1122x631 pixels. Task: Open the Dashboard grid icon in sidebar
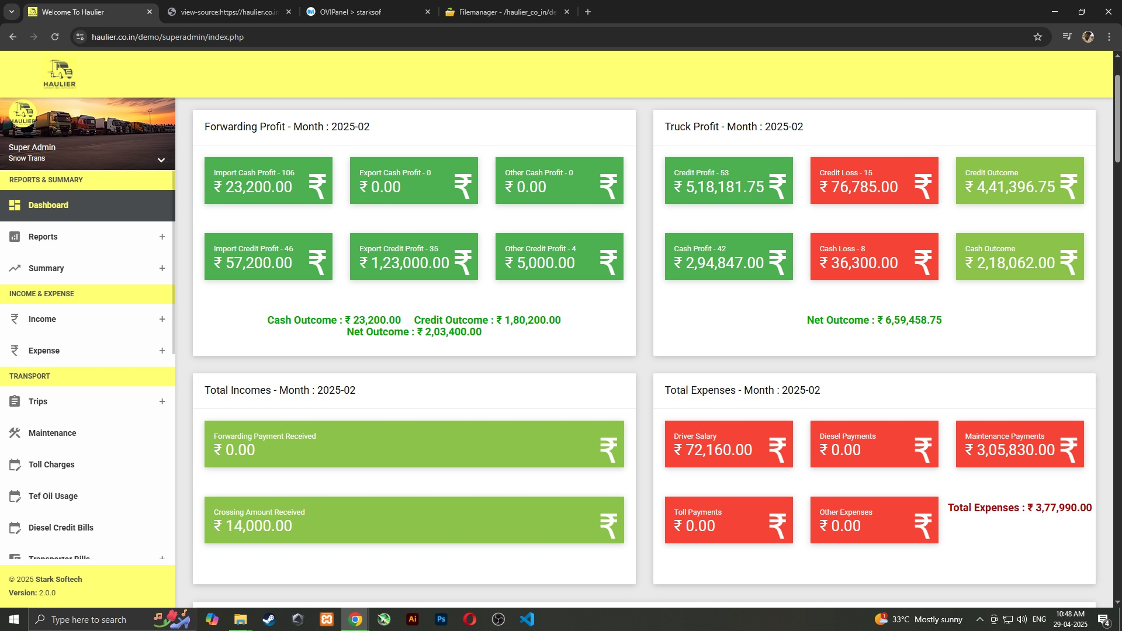(x=15, y=205)
